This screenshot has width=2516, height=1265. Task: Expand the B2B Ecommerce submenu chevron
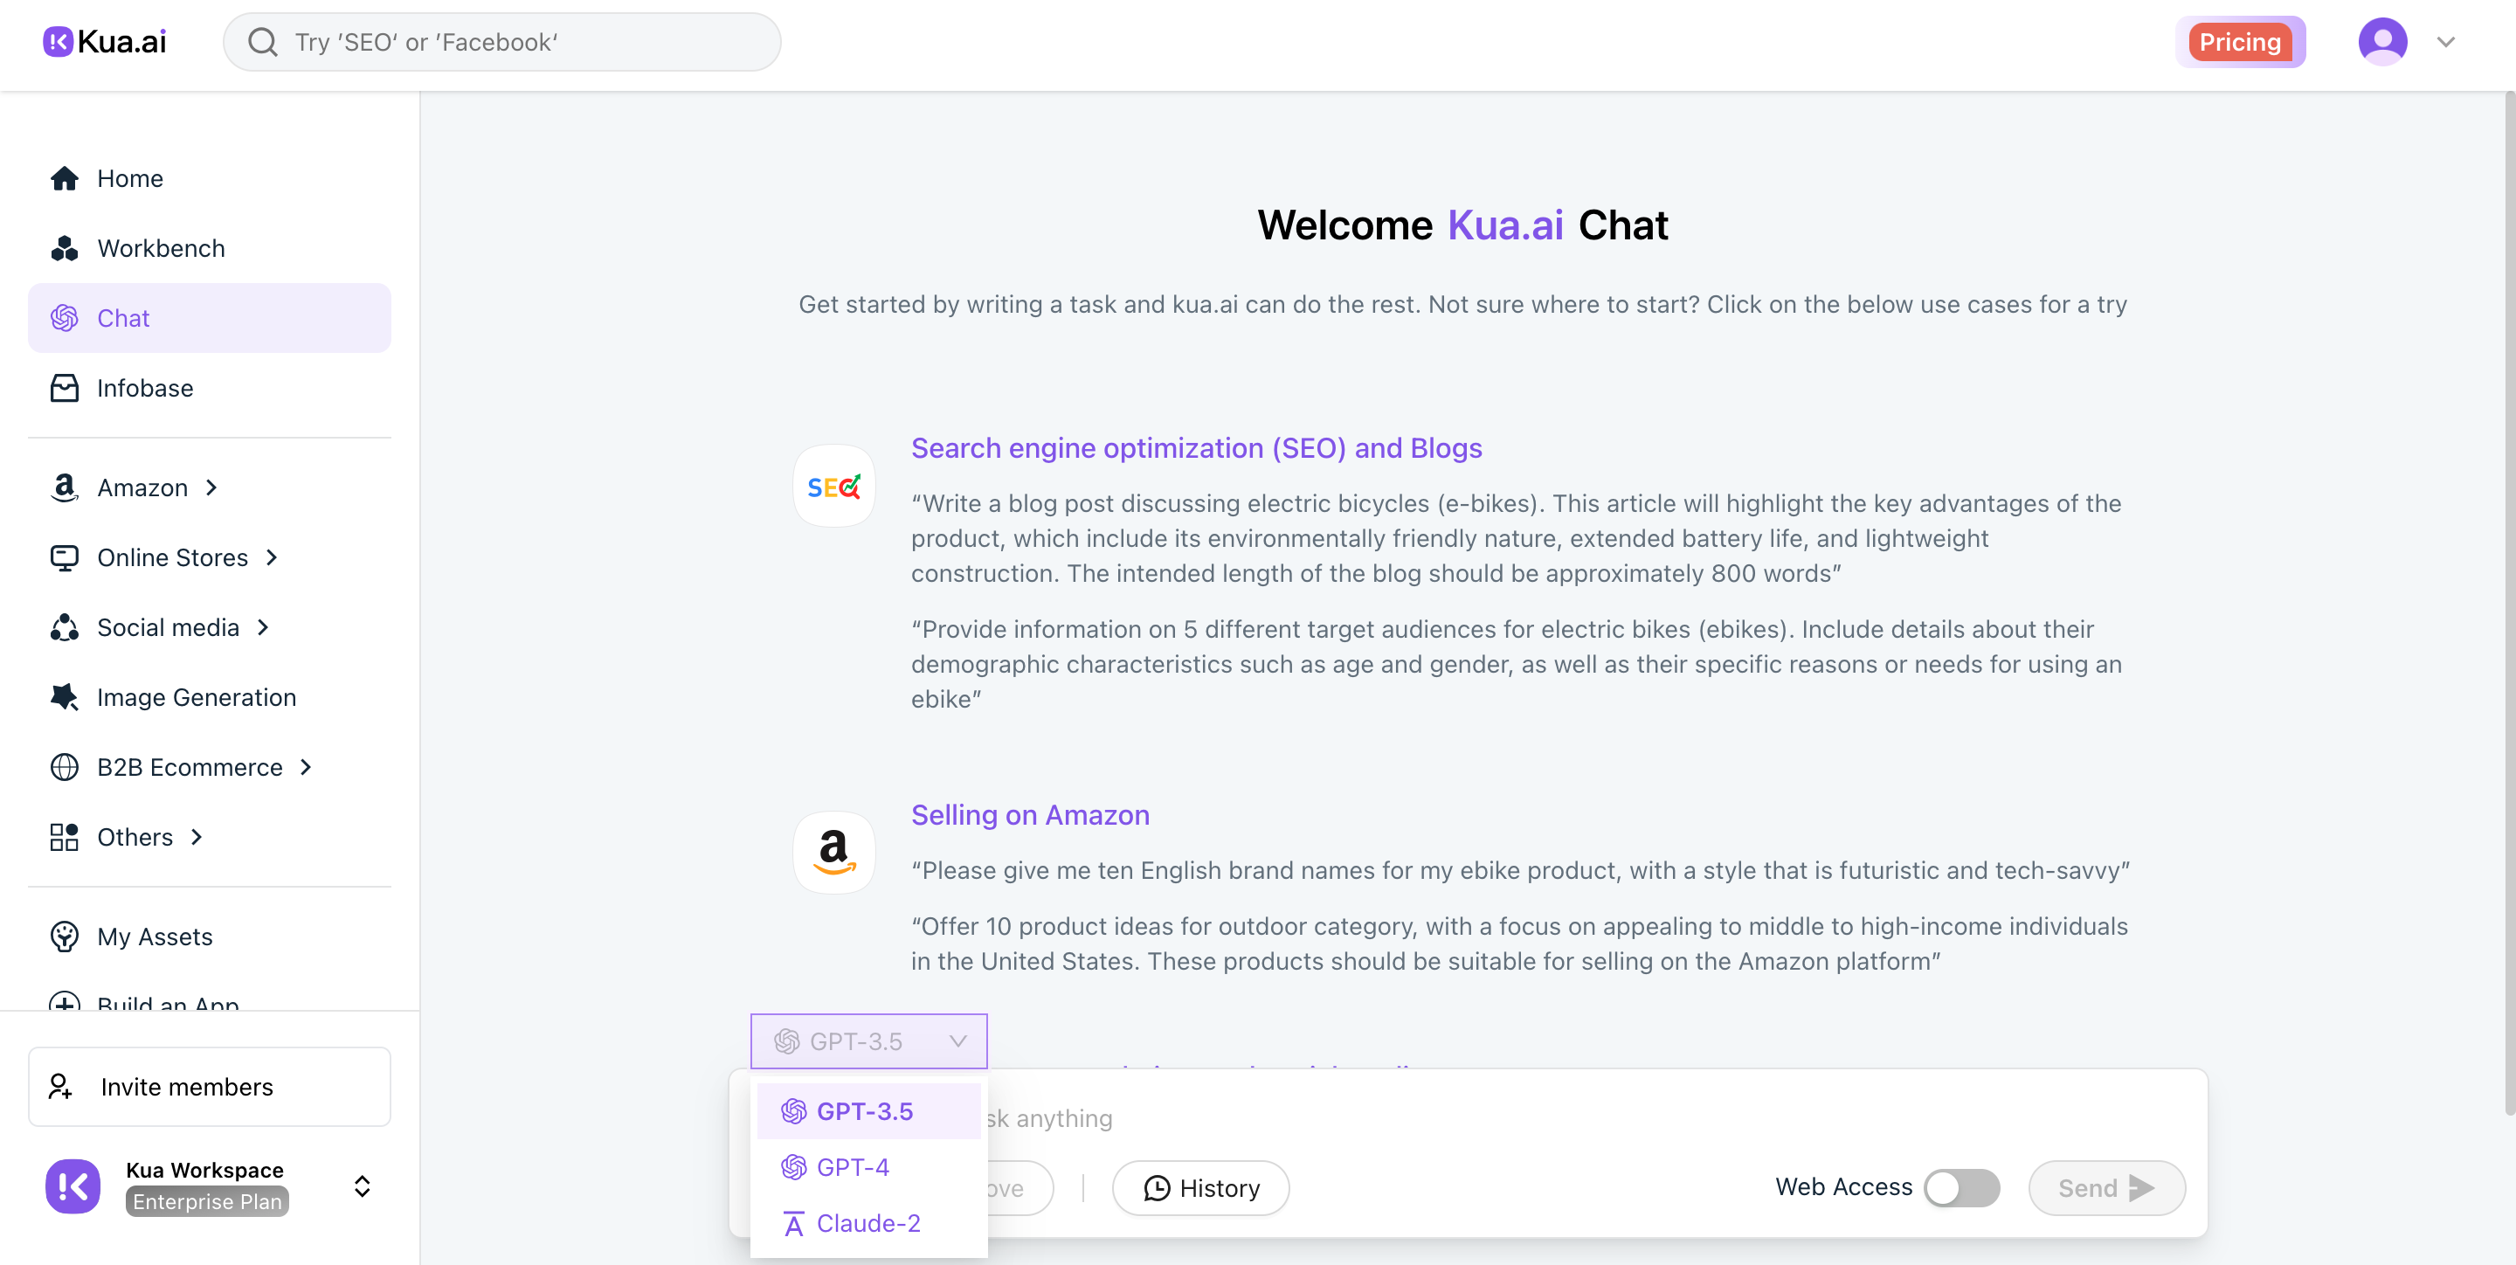coord(306,768)
